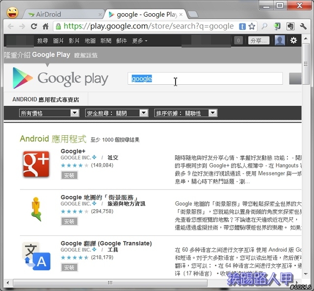This screenshot has height=291, width=314.
Task: Click 郵件 in the Google bar
Action: click(122, 41)
